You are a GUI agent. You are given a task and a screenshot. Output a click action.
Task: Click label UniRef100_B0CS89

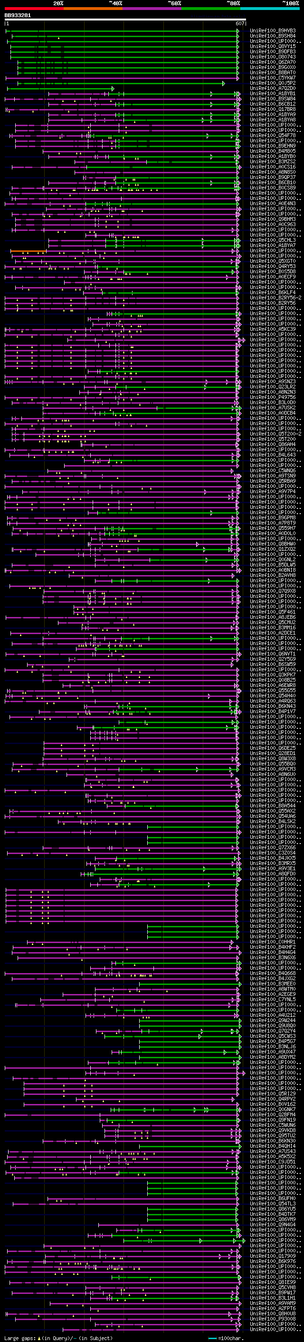(273, 188)
